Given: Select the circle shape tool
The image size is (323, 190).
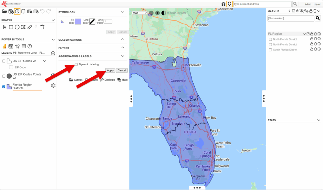Looking at the screenshot, I should (x=17, y=27).
